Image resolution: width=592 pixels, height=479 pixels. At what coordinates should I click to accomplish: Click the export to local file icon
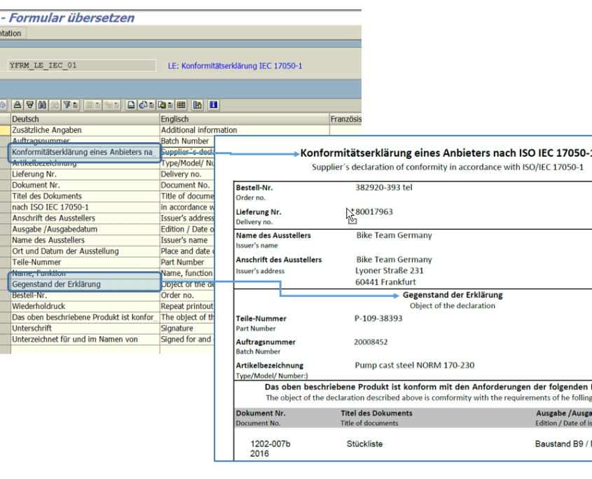160,104
